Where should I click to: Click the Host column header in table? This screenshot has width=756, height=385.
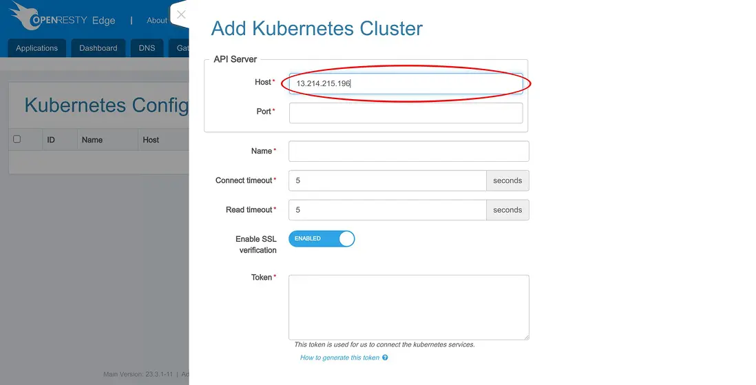[x=151, y=140]
